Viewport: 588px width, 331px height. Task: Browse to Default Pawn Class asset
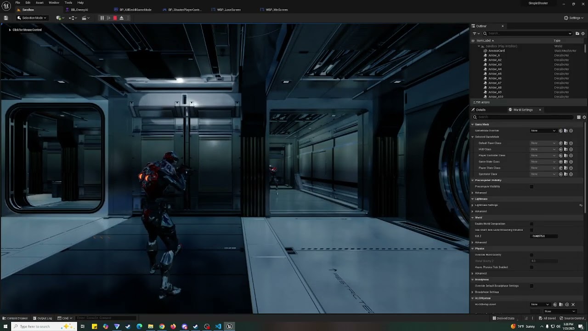coord(565,143)
